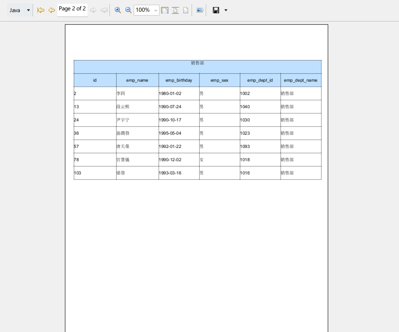Navigate to the first page
Viewport: 399px width, 332px height.
41,10
